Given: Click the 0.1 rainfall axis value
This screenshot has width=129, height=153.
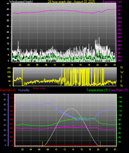Looking at the screenshot, I should pos(11,141).
